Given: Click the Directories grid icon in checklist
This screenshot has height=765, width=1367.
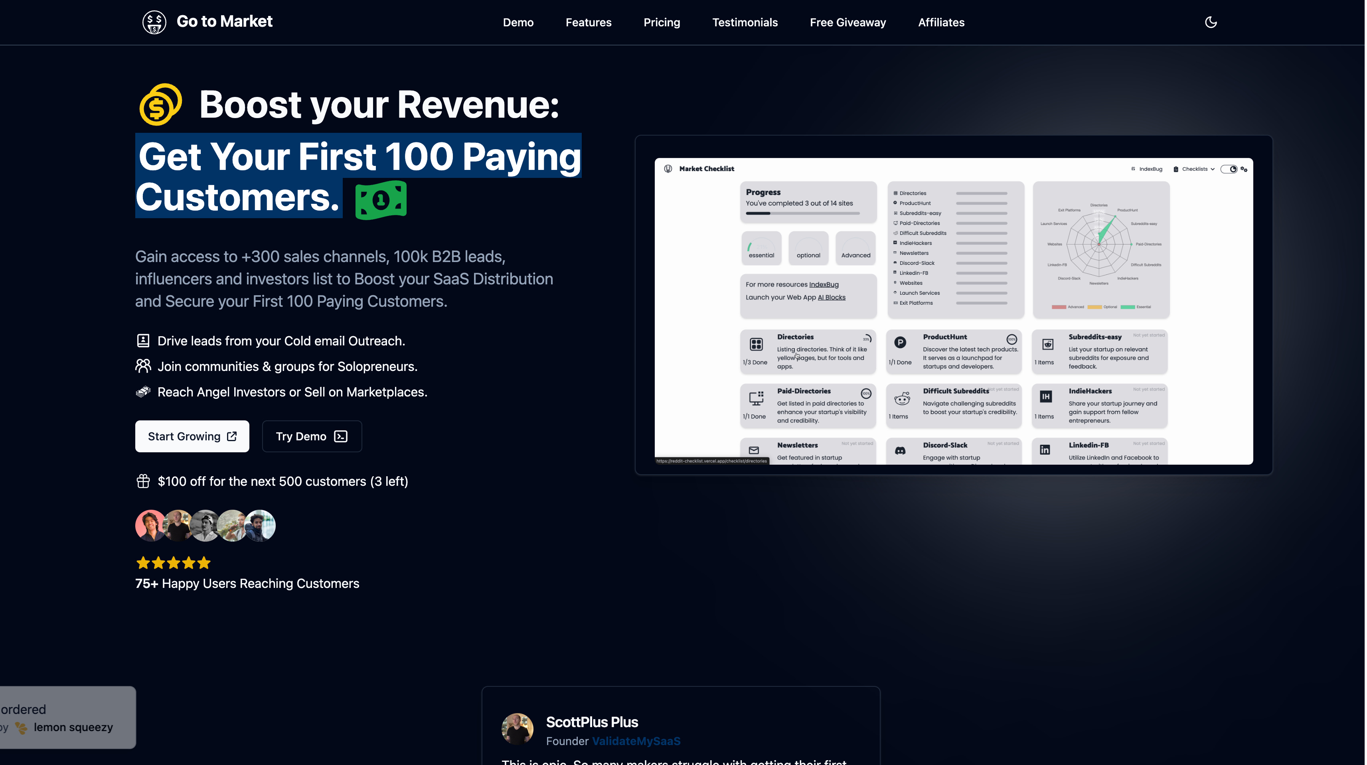Looking at the screenshot, I should click(756, 344).
